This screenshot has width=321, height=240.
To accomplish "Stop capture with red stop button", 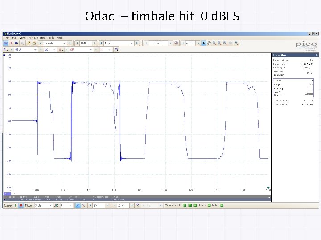I will (x=21, y=205).
